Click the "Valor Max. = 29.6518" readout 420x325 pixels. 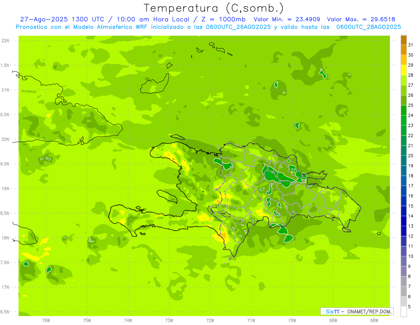point(361,19)
